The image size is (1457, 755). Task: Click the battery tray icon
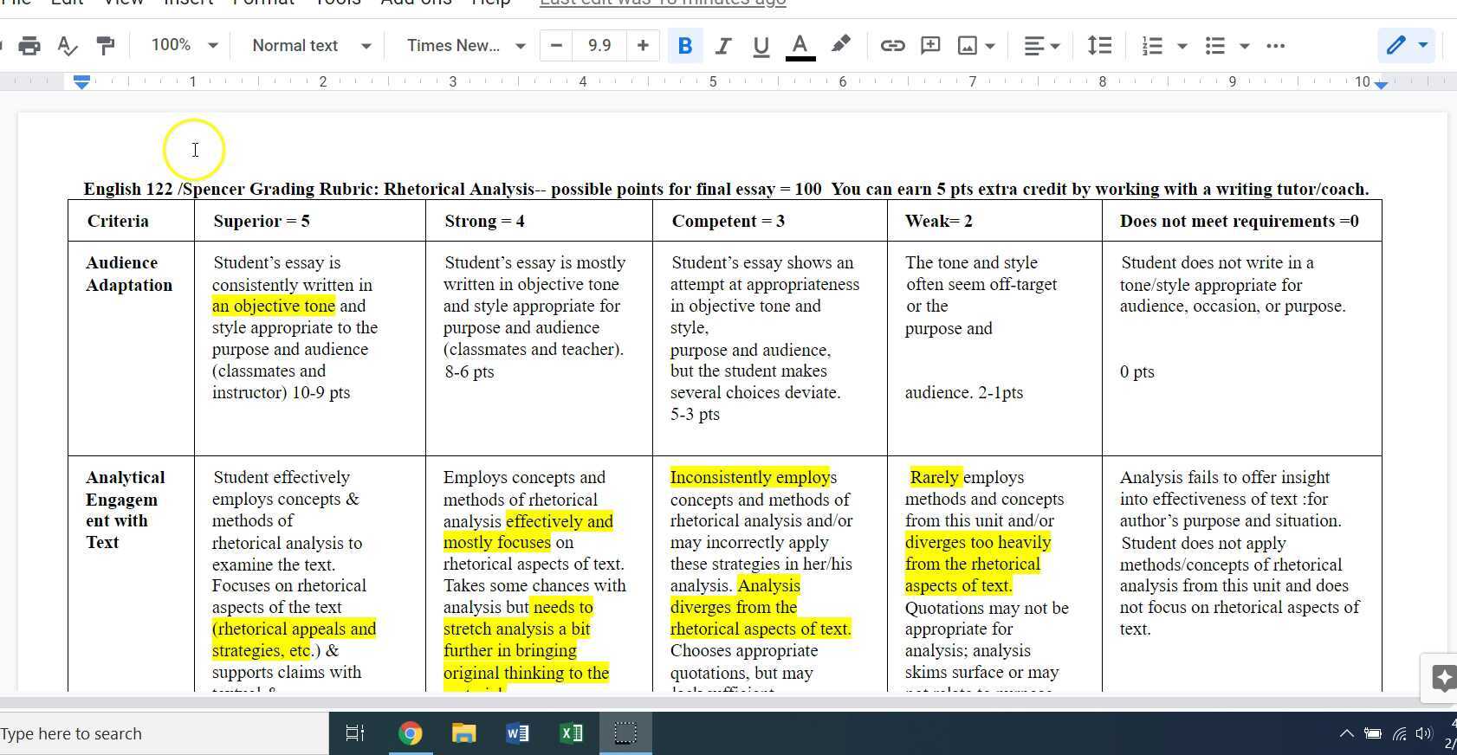(x=1373, y=733)
